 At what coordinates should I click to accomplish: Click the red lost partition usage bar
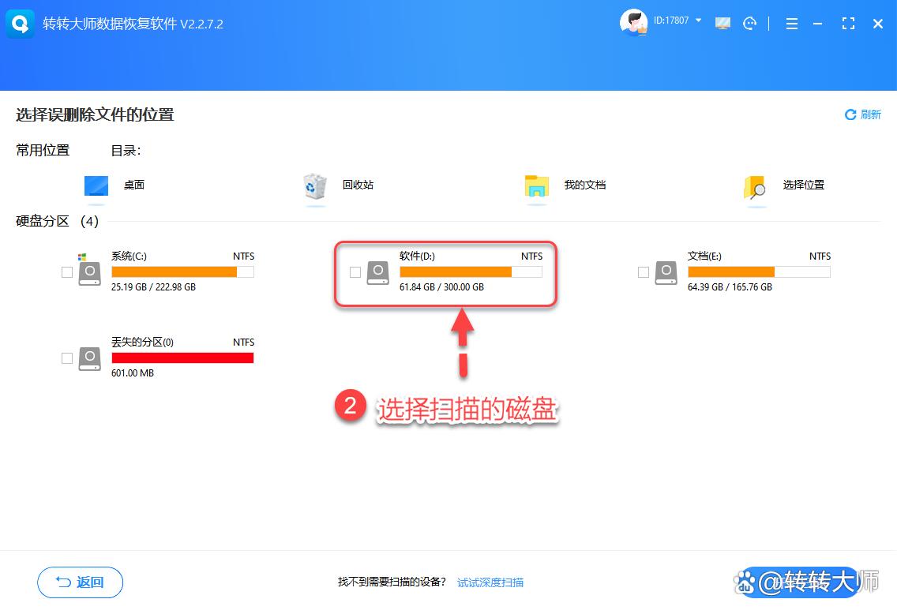182,358
